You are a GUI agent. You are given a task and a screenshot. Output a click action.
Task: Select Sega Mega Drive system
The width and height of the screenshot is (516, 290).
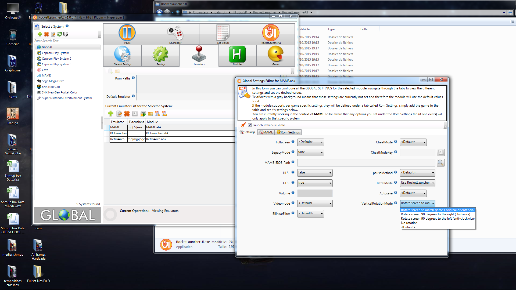point(53,81)
